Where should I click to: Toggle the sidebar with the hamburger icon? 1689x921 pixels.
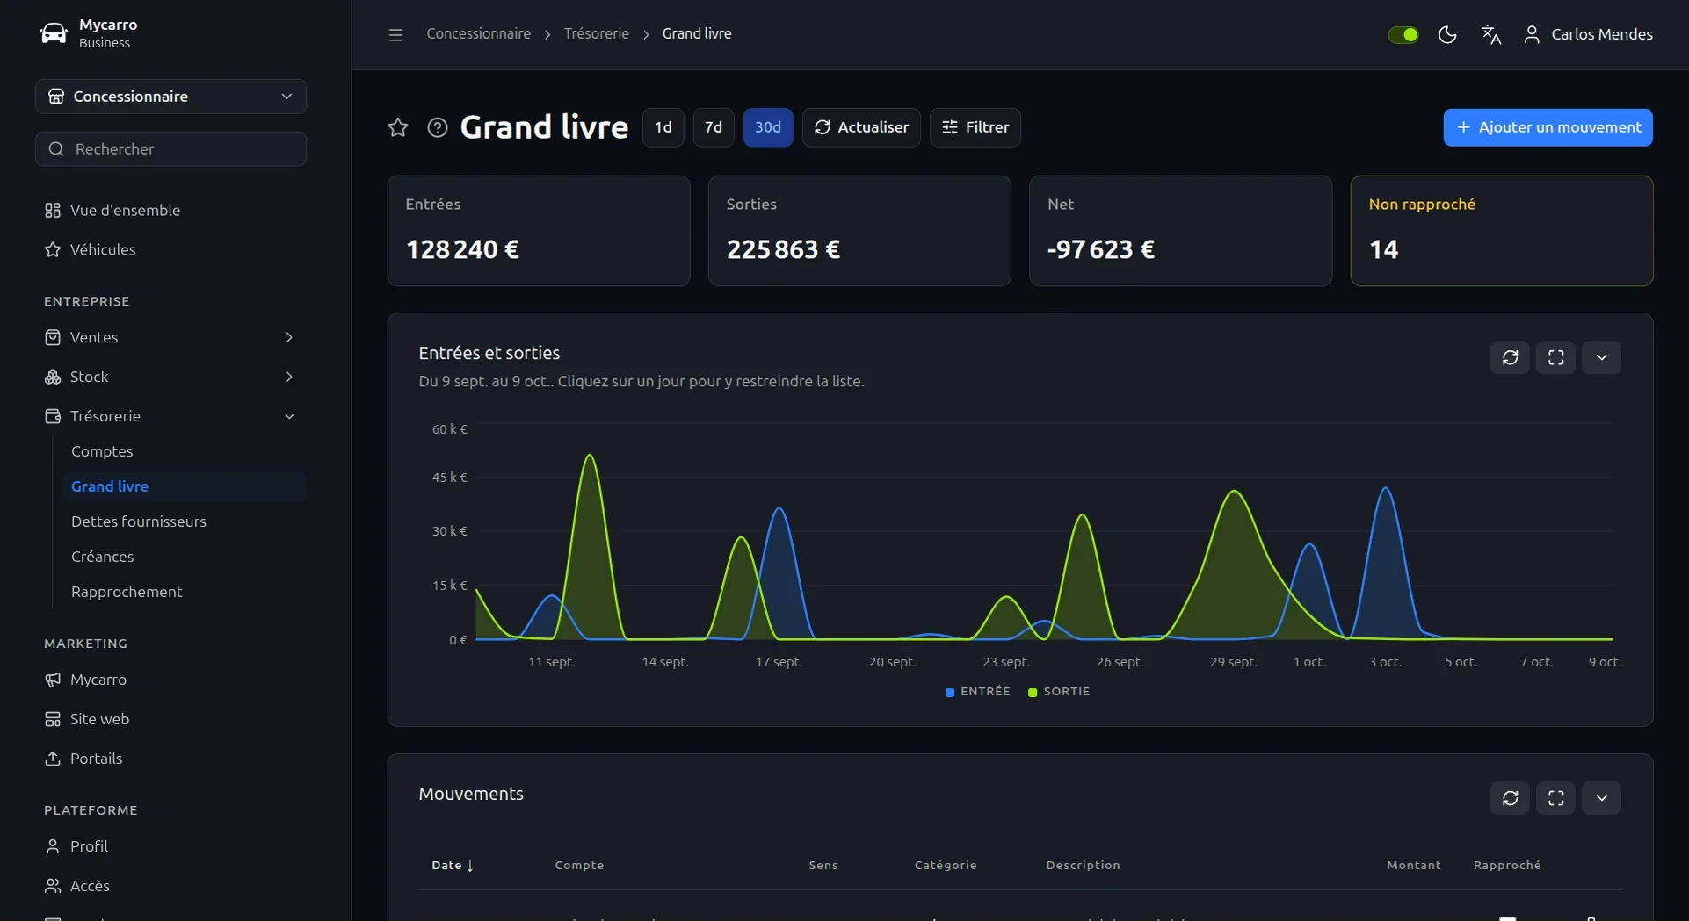pyautogui.click(x=395, y=34)
